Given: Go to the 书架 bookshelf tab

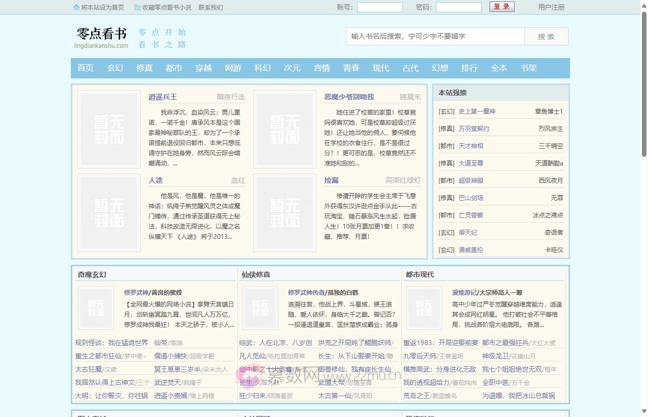Looking at the screenshot, I should click(529, 68).
